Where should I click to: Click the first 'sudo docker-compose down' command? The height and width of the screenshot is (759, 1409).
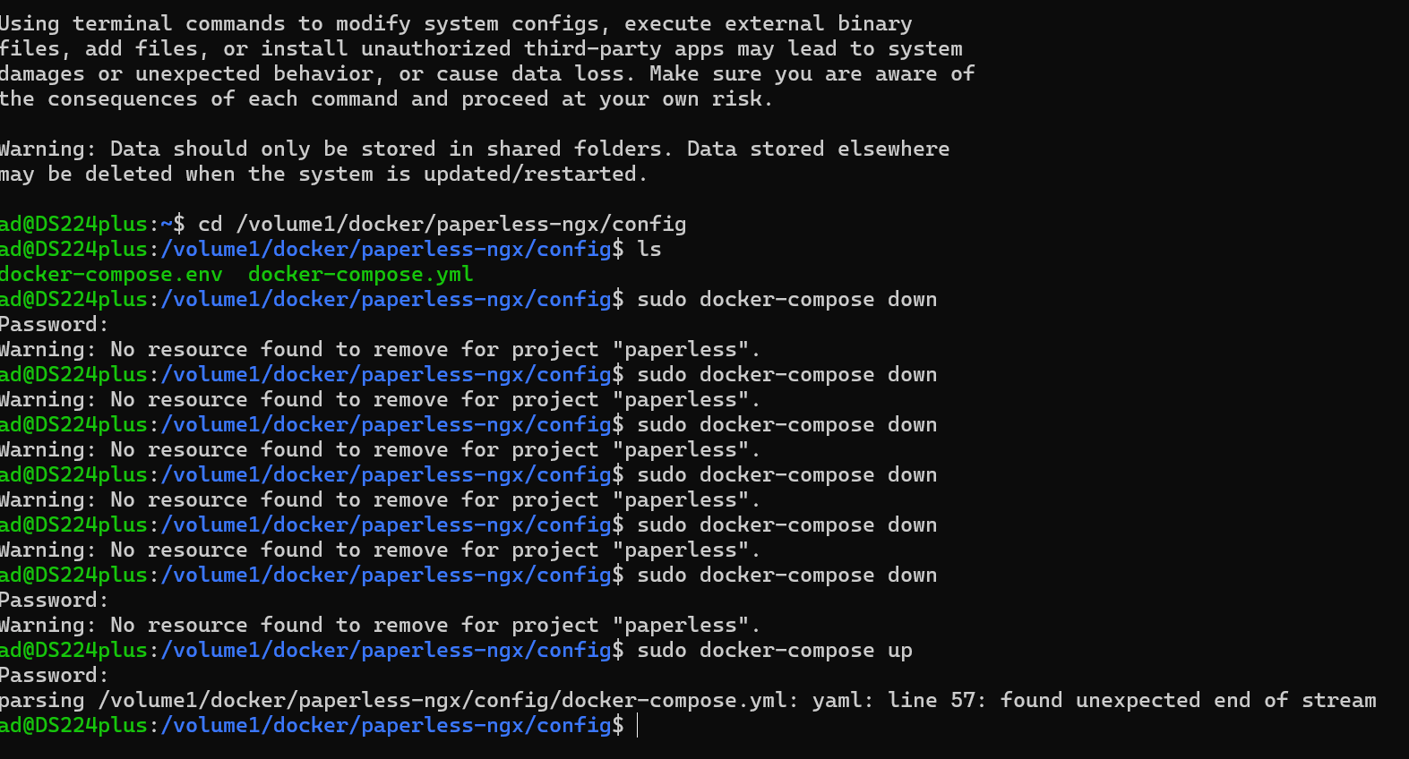click(x=786, y=300)
